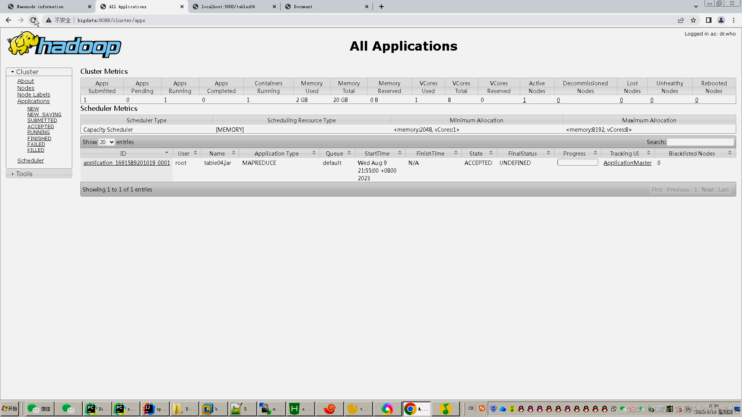The width and height of the screenshot is (742, 417).
Task: Open the browser side panel icon
Action: coord(708,20)
